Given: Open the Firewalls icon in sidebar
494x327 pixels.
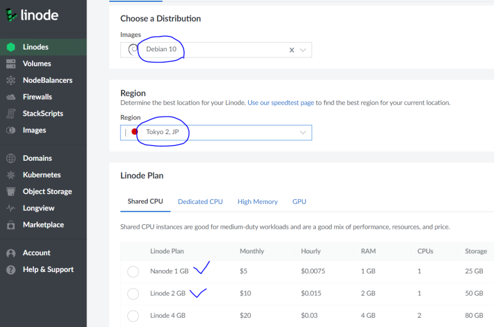Looking at the screenshot, I should pyautogui.click(x=10, y=97).
